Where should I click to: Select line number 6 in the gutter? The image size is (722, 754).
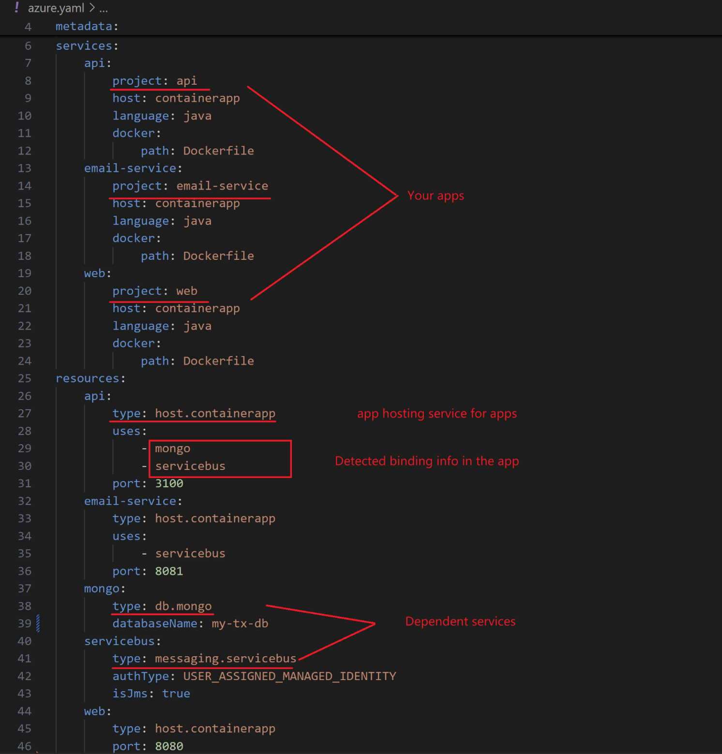pos(28,46)
